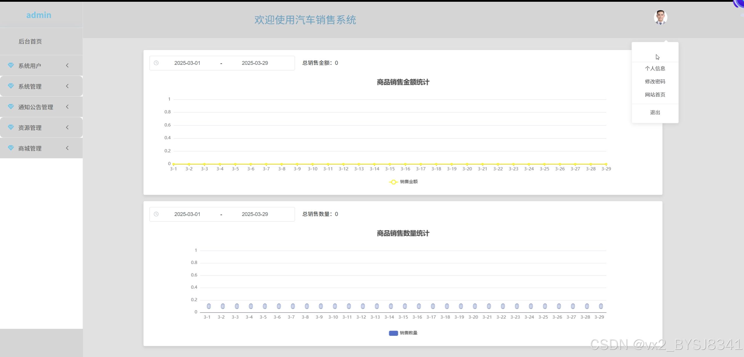Click clock icon in sales quantity date picker
744x357 pixels.
point(156,214)
